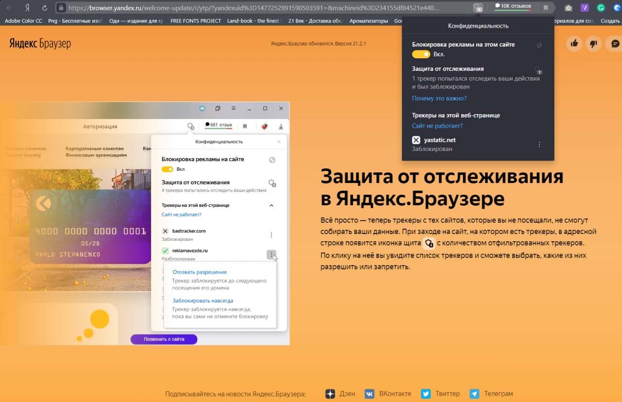
Task: Click the red bug icon in image
Action: [x=265, y=126]
